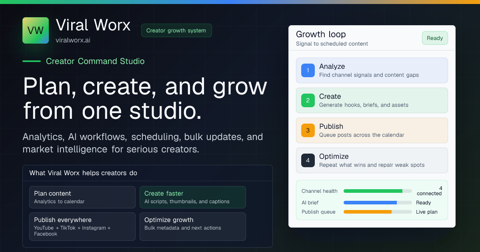Open the Publish everywhere card
The image size is (480, 252).
[x=82, y=226]
